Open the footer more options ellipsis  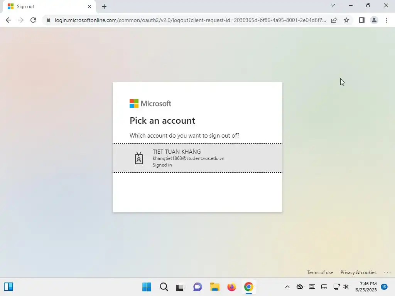point(387,272)
